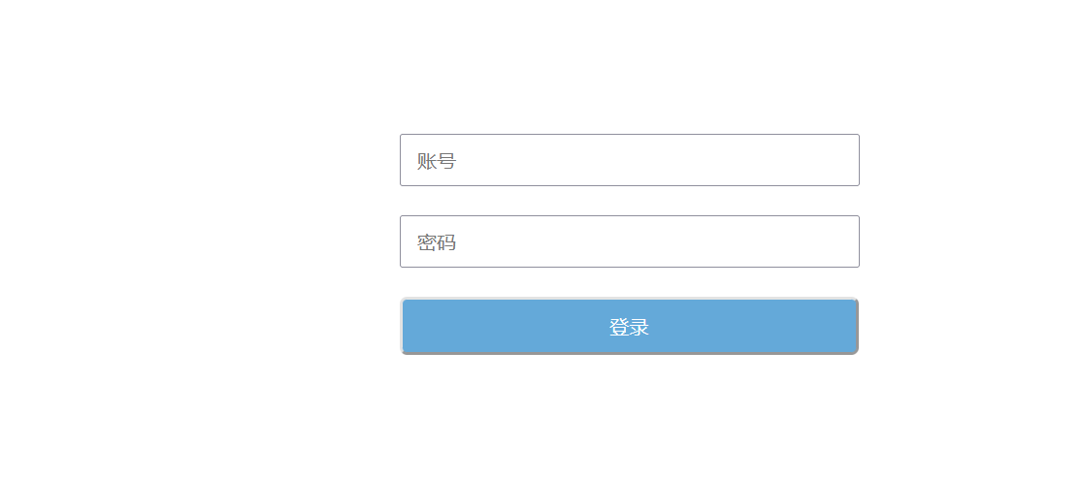Focus the 密码 password field
1081x480 pixels.
(x=629, y=241)
